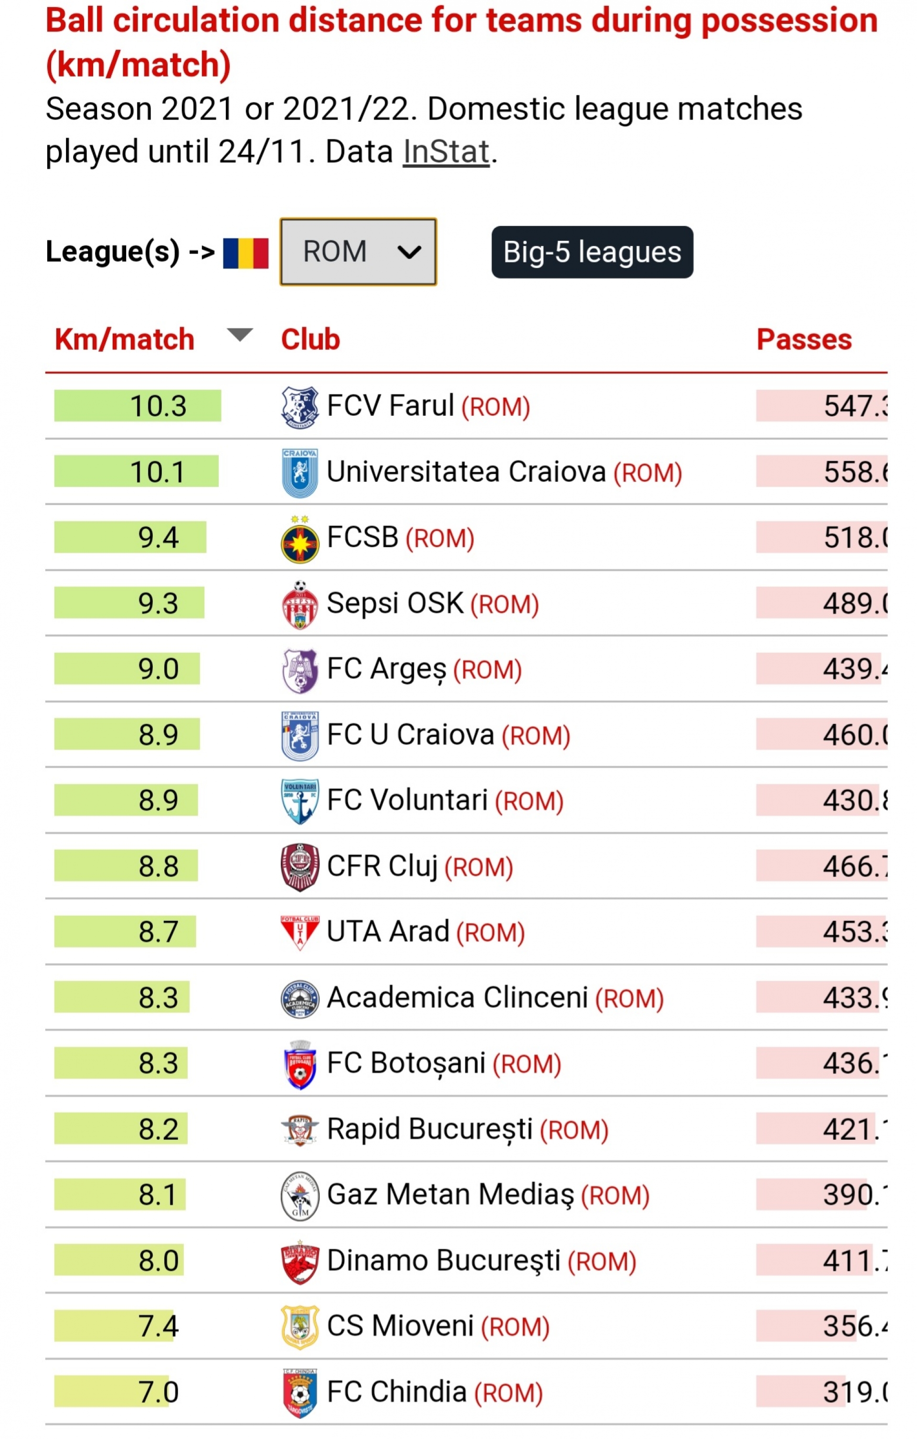This screenshot has height=1439, width=917.
Task: Click the FCSB club crest
Action: point(299,539)
